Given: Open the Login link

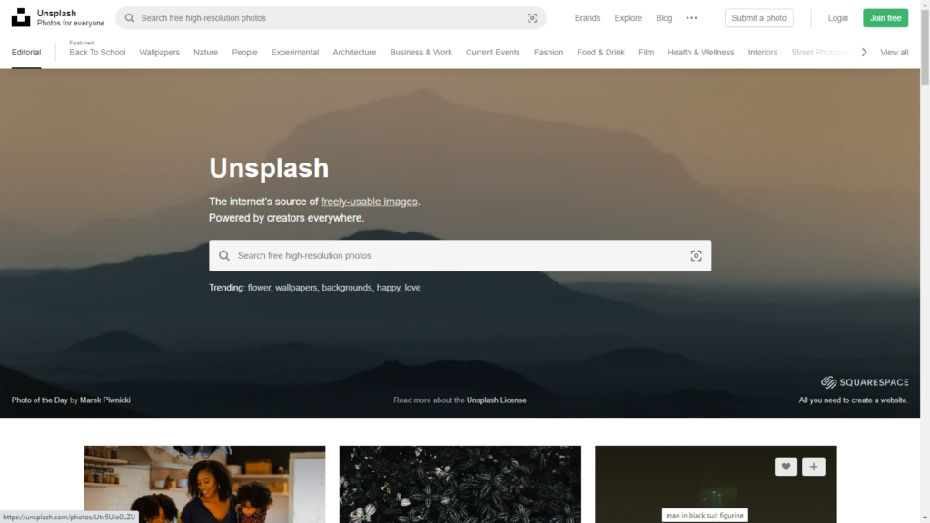Looking at the screenshot, I should [x=837, y=18].
